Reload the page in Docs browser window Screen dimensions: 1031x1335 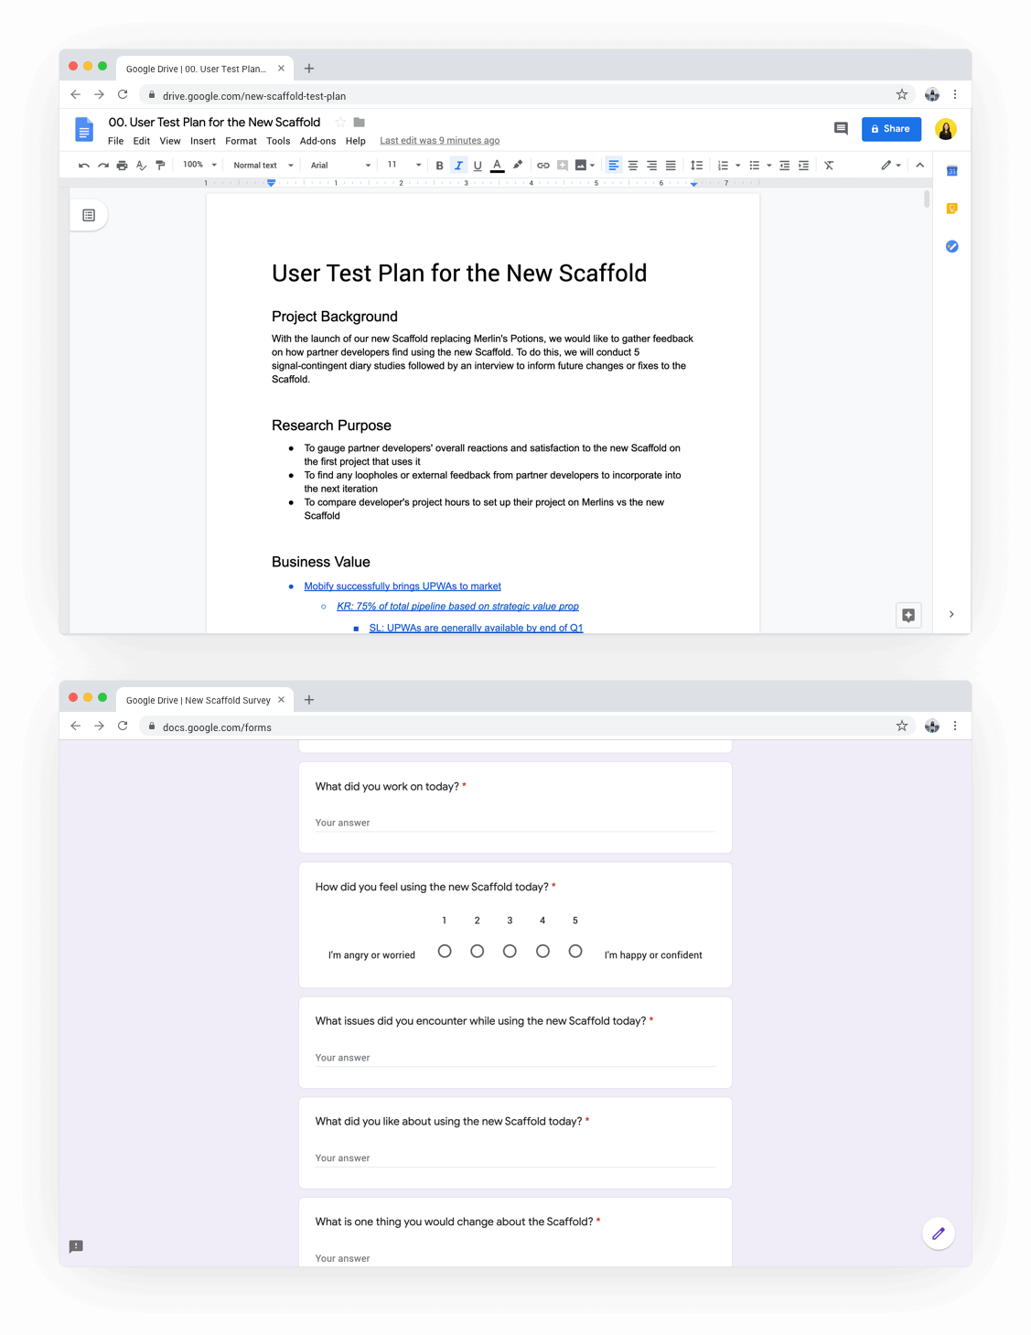coord(123,94)
